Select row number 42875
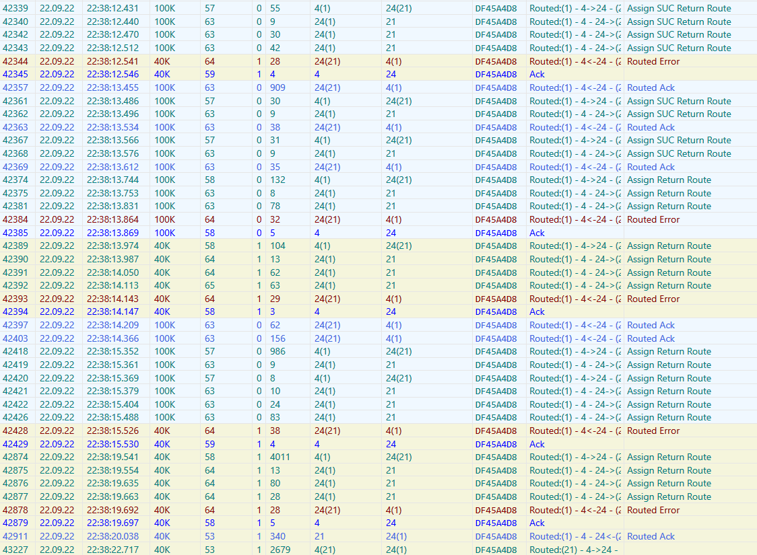Screen dimensions: 757x555 click(15, 470)
